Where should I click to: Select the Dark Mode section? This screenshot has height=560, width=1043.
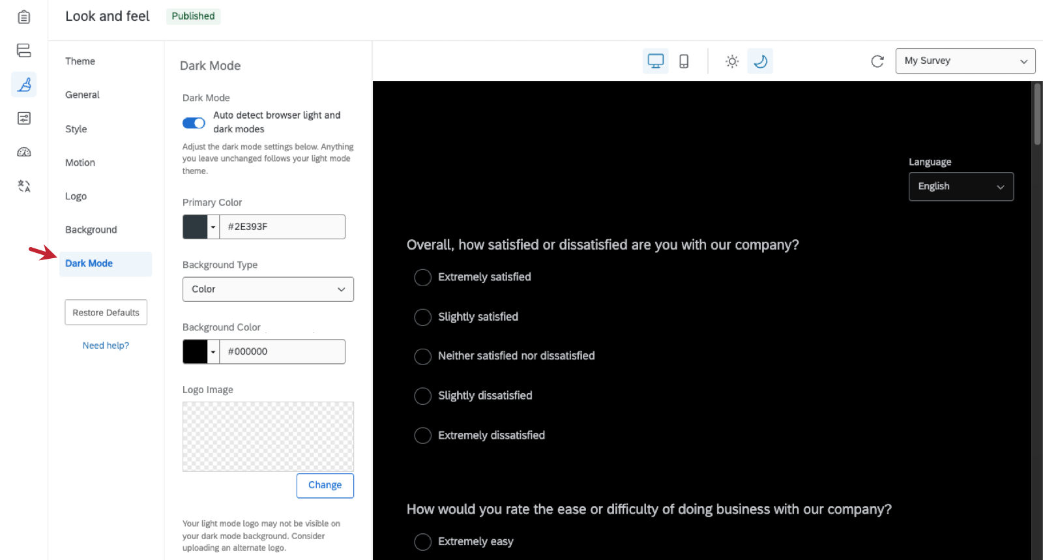[x=106, y=263]
